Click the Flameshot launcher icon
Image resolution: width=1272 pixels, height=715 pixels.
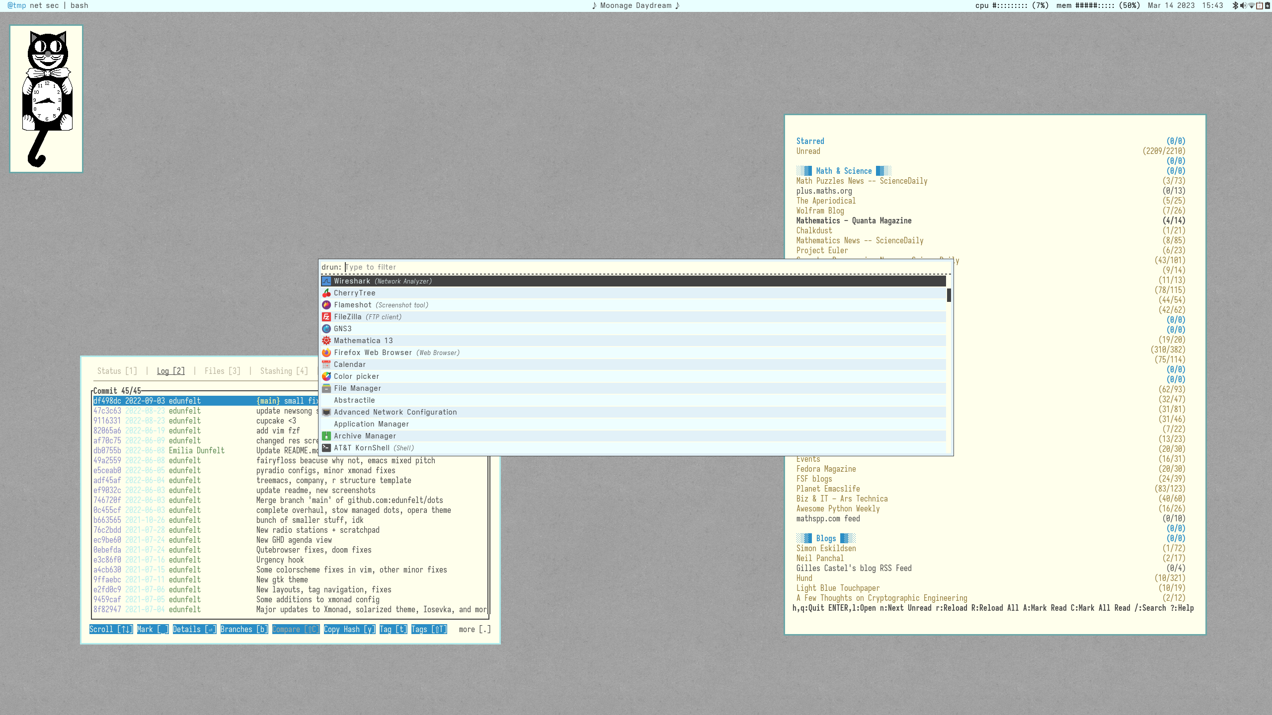click(x=326, y=305)
